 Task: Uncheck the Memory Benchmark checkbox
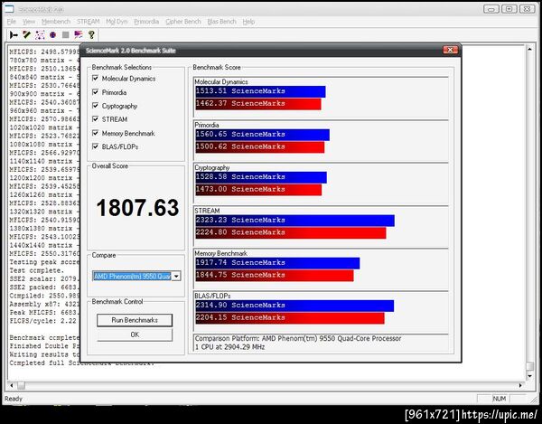pos(96,133)
